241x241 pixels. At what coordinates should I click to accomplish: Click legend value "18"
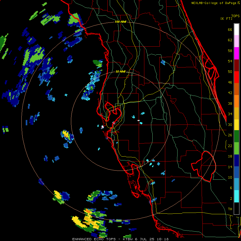click(x=230, y=156)
